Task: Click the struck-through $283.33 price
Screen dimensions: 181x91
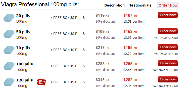Action: pyautogui.click(x=102, y=64)
